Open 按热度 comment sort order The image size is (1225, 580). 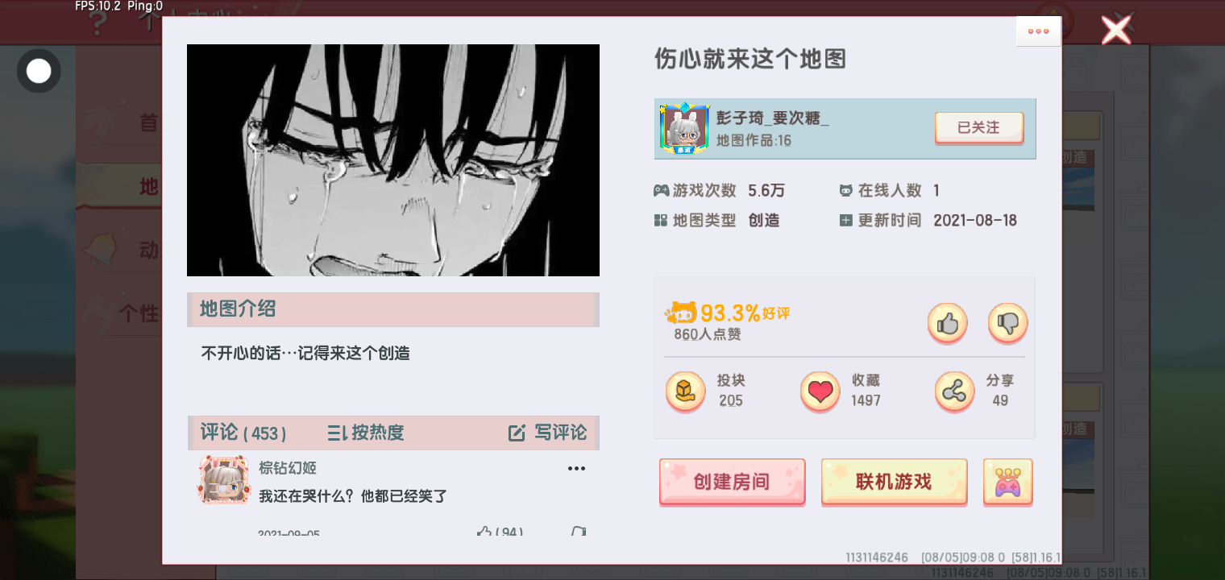coord(366,433)
